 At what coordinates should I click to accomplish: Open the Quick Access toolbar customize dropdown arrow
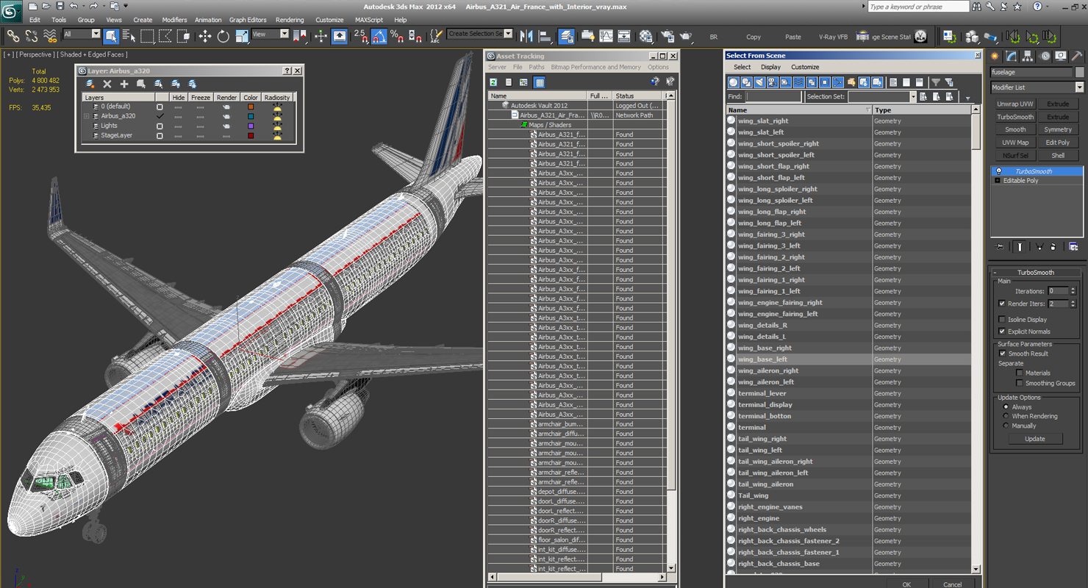tap(126, 6)
